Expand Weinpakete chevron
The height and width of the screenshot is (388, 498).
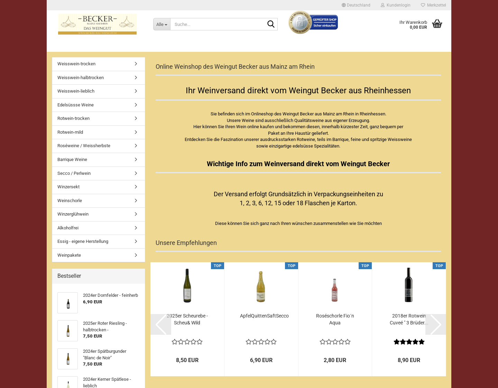pyautogui.click(x=136, y=255)
